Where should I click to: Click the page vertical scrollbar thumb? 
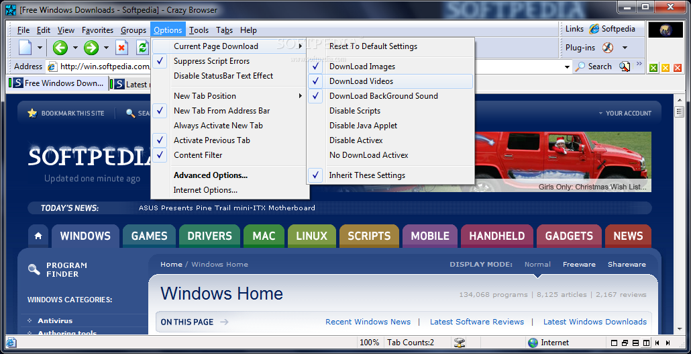click(679, 112)
